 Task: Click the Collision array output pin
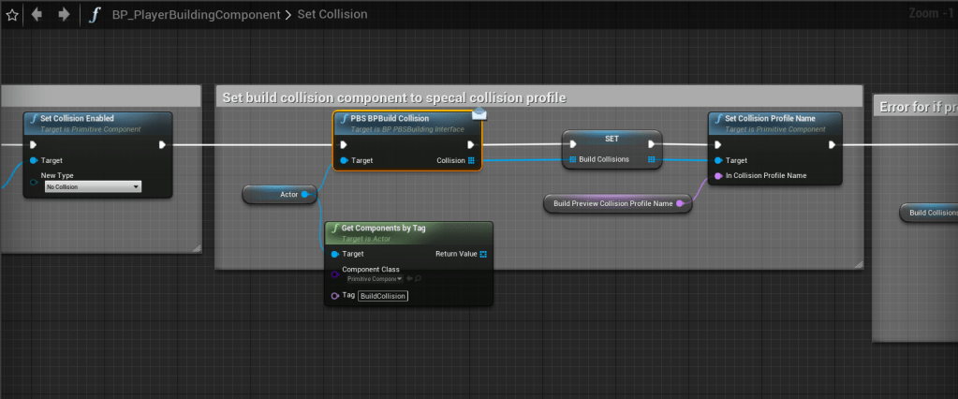point(471,160)
